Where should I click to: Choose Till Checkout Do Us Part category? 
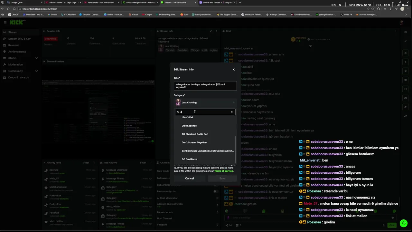205,134
